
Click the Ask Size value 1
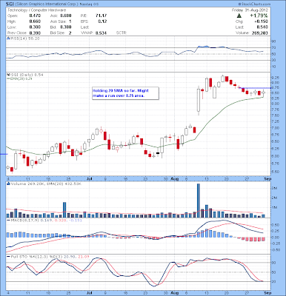click(x=70, y=21)
